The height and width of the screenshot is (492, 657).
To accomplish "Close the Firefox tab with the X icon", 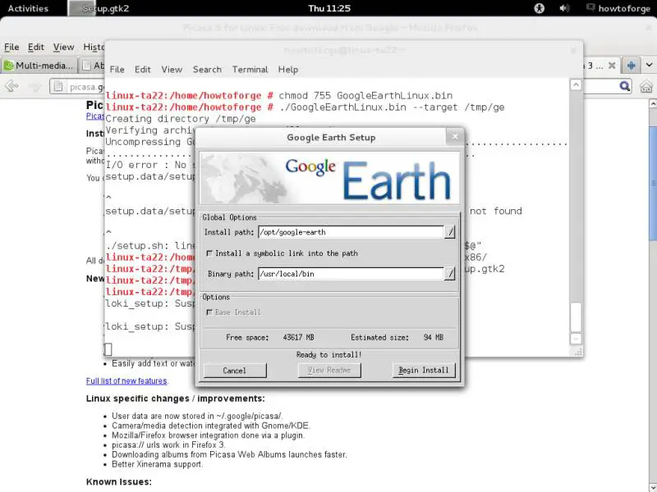I will pos(612,66).
